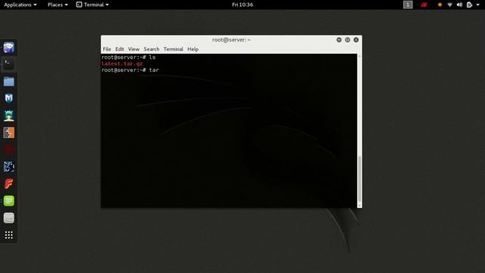Open the network Wi-Fi status icon

click(x=449, y=5)
